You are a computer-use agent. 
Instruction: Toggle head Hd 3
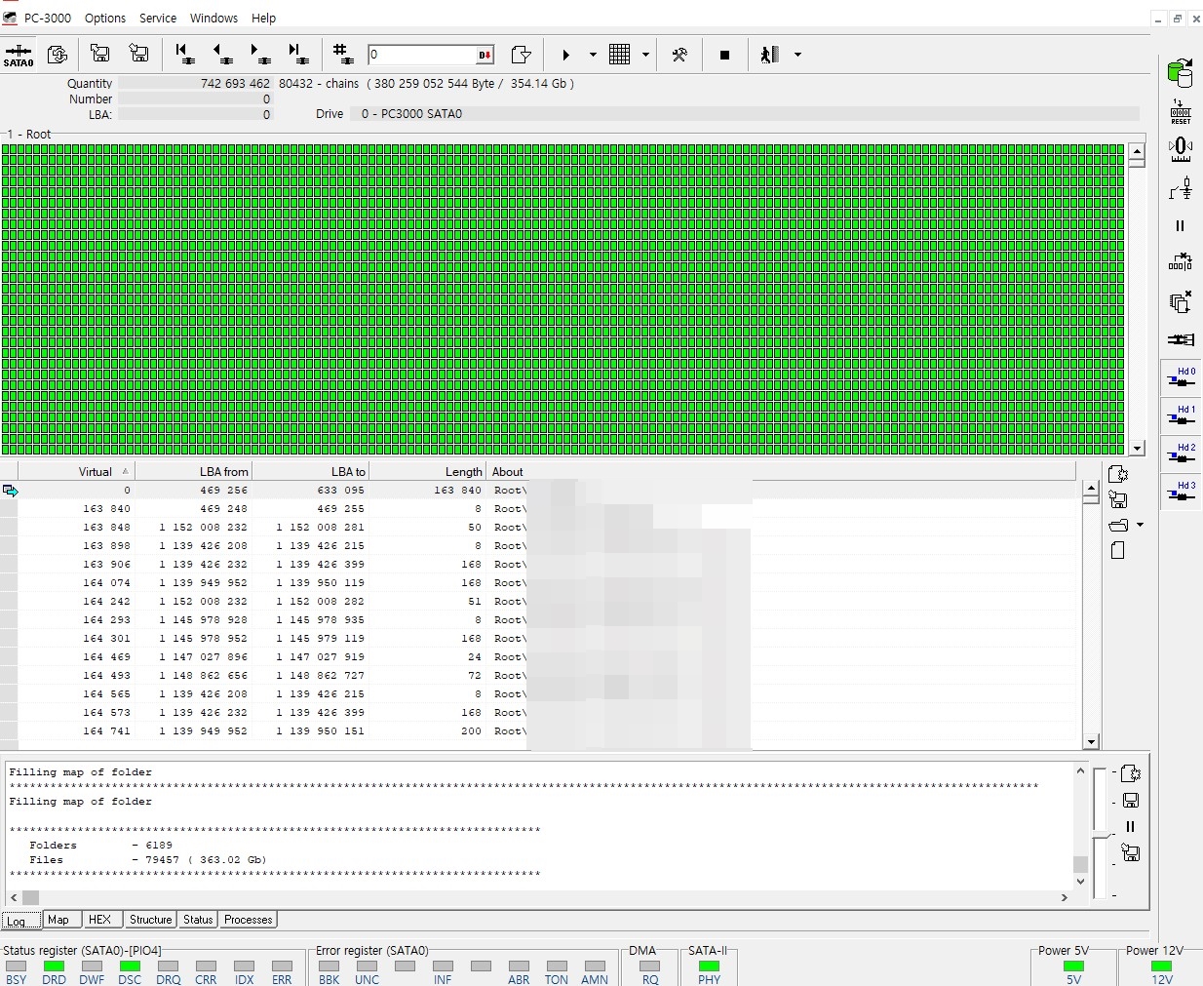pyautogui.click(x=1181, y=493)
